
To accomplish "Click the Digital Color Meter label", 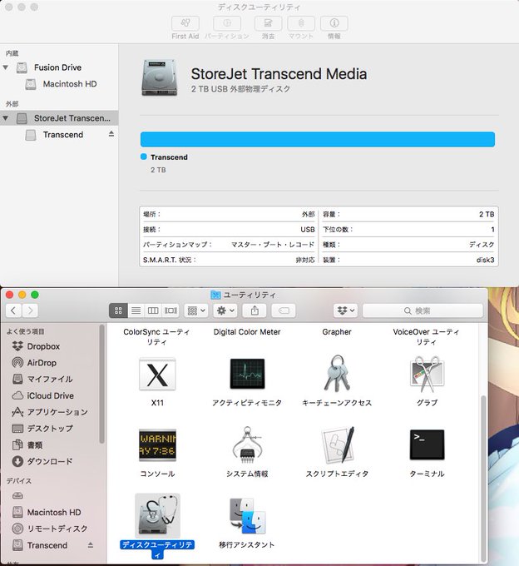I will click(x=247, y=332).
